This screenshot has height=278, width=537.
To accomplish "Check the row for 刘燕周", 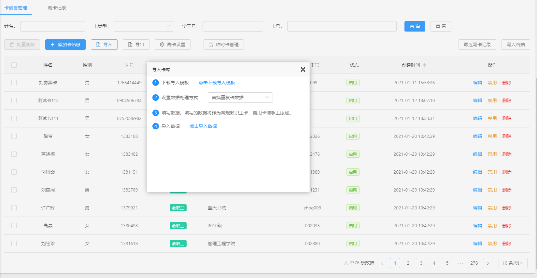I will (14, 190).
